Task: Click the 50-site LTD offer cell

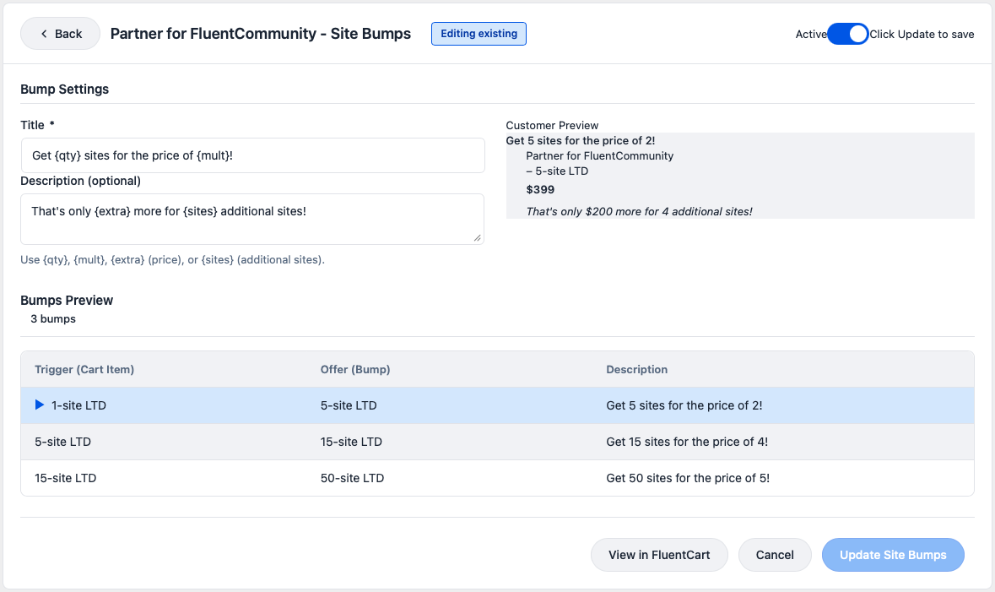Action: [x=352, y=478]
